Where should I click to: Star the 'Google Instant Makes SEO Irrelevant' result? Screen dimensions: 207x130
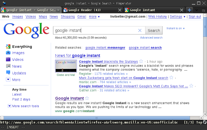[x=191, y=86]
